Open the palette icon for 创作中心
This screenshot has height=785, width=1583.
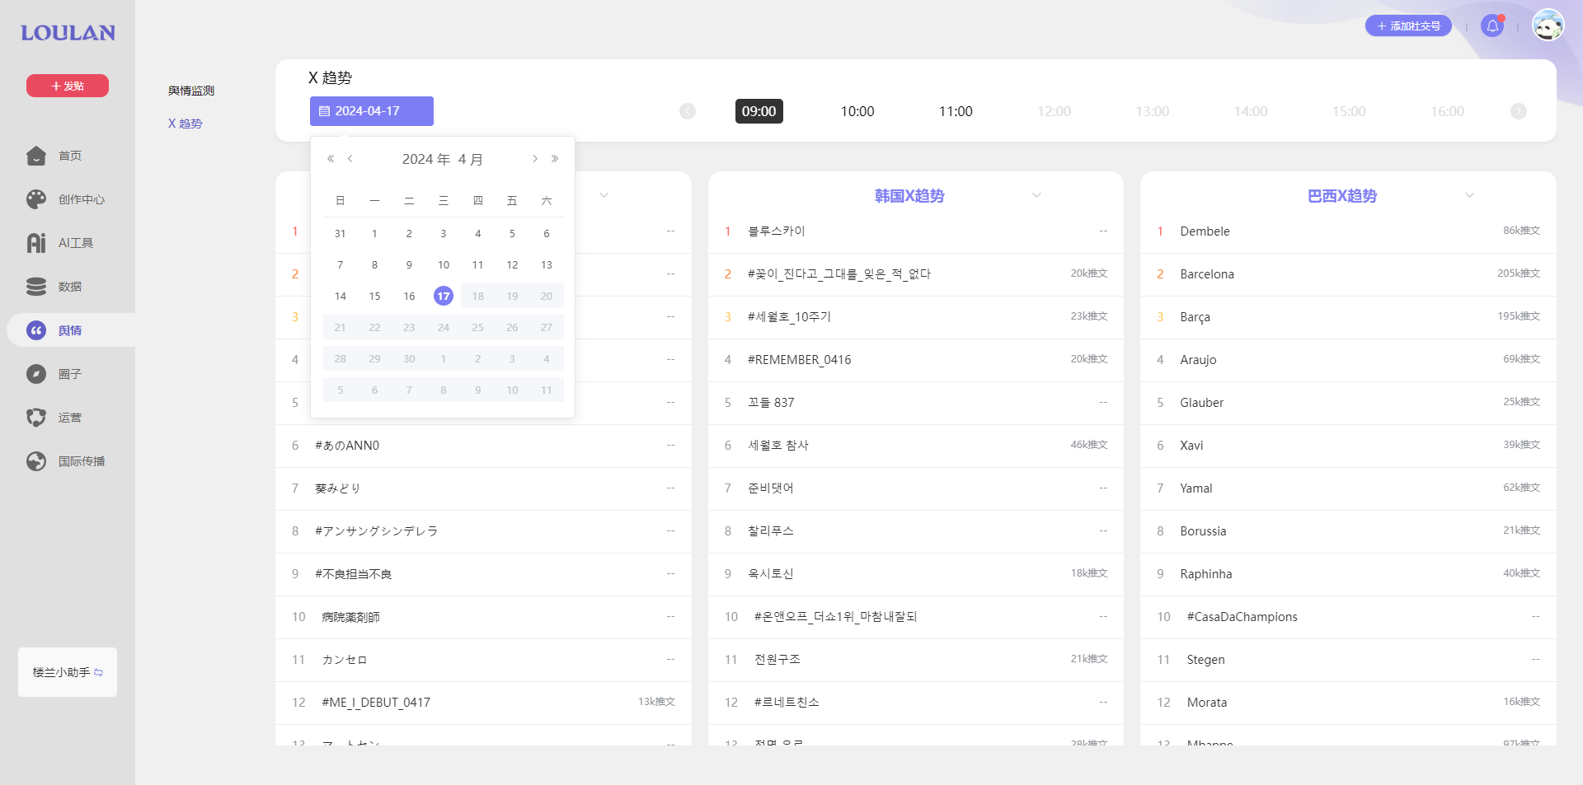36,199
